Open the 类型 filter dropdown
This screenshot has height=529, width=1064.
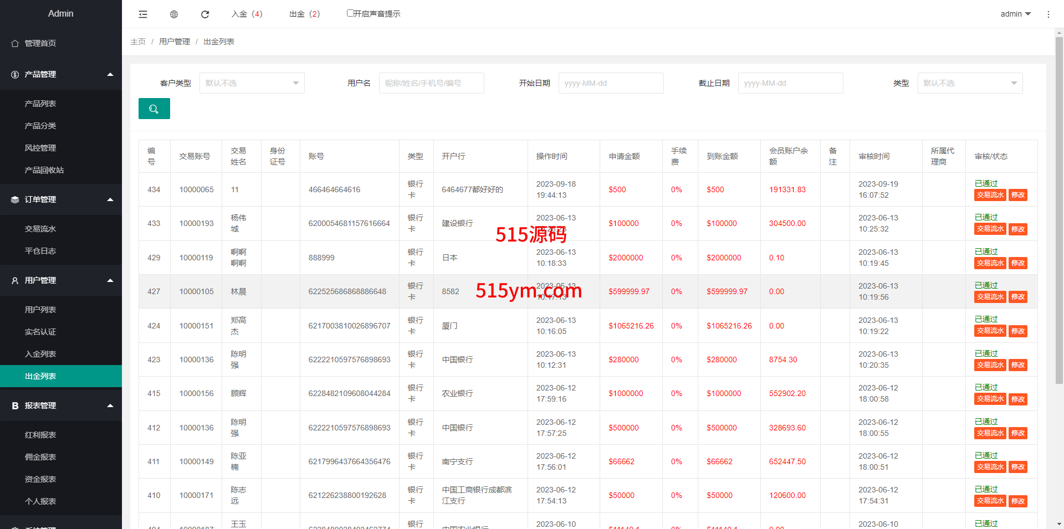[x=970, y=83]
